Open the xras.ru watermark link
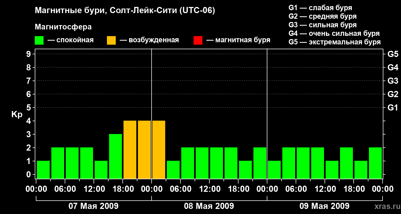Image resolution: width=401 pixels, height=214 pixels. tap(385, 206)
